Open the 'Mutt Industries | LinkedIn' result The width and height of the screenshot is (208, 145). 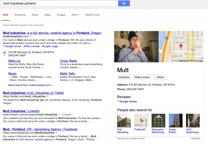click(21, 111)
